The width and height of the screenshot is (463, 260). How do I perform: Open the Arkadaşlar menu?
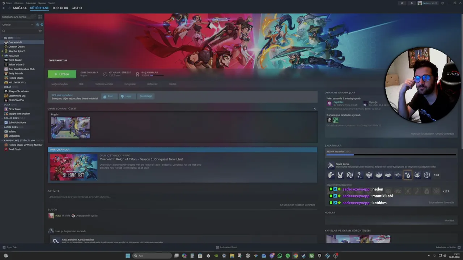click(31, 3)
